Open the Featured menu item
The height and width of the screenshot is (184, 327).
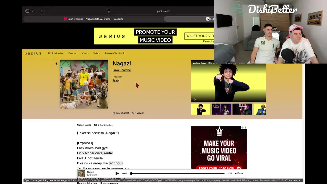coord(73,53)
